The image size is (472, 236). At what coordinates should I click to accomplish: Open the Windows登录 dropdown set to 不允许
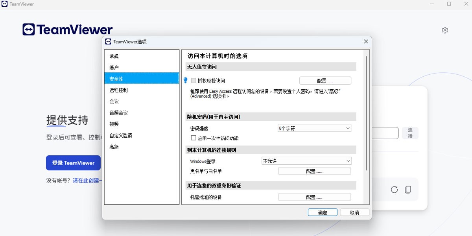pos(306,161)
